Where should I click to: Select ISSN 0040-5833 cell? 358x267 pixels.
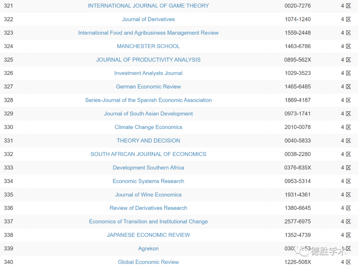(x=297, y=140)
